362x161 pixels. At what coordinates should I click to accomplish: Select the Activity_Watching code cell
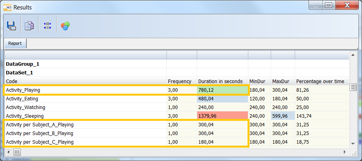[x=85, y=107]
